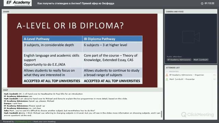The height and width of the screenshot is (123, 219).
Task: Collapse the Presenters group in the attendee list
Action: [167, 71]
